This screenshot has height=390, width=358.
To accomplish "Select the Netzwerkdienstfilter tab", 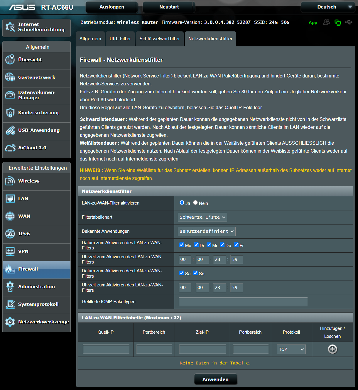I will pos(210,39).
